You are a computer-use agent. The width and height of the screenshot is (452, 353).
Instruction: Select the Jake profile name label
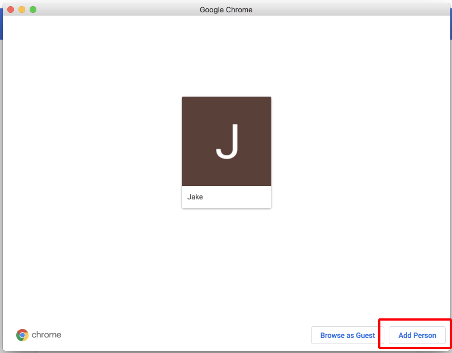coord(195,197)
